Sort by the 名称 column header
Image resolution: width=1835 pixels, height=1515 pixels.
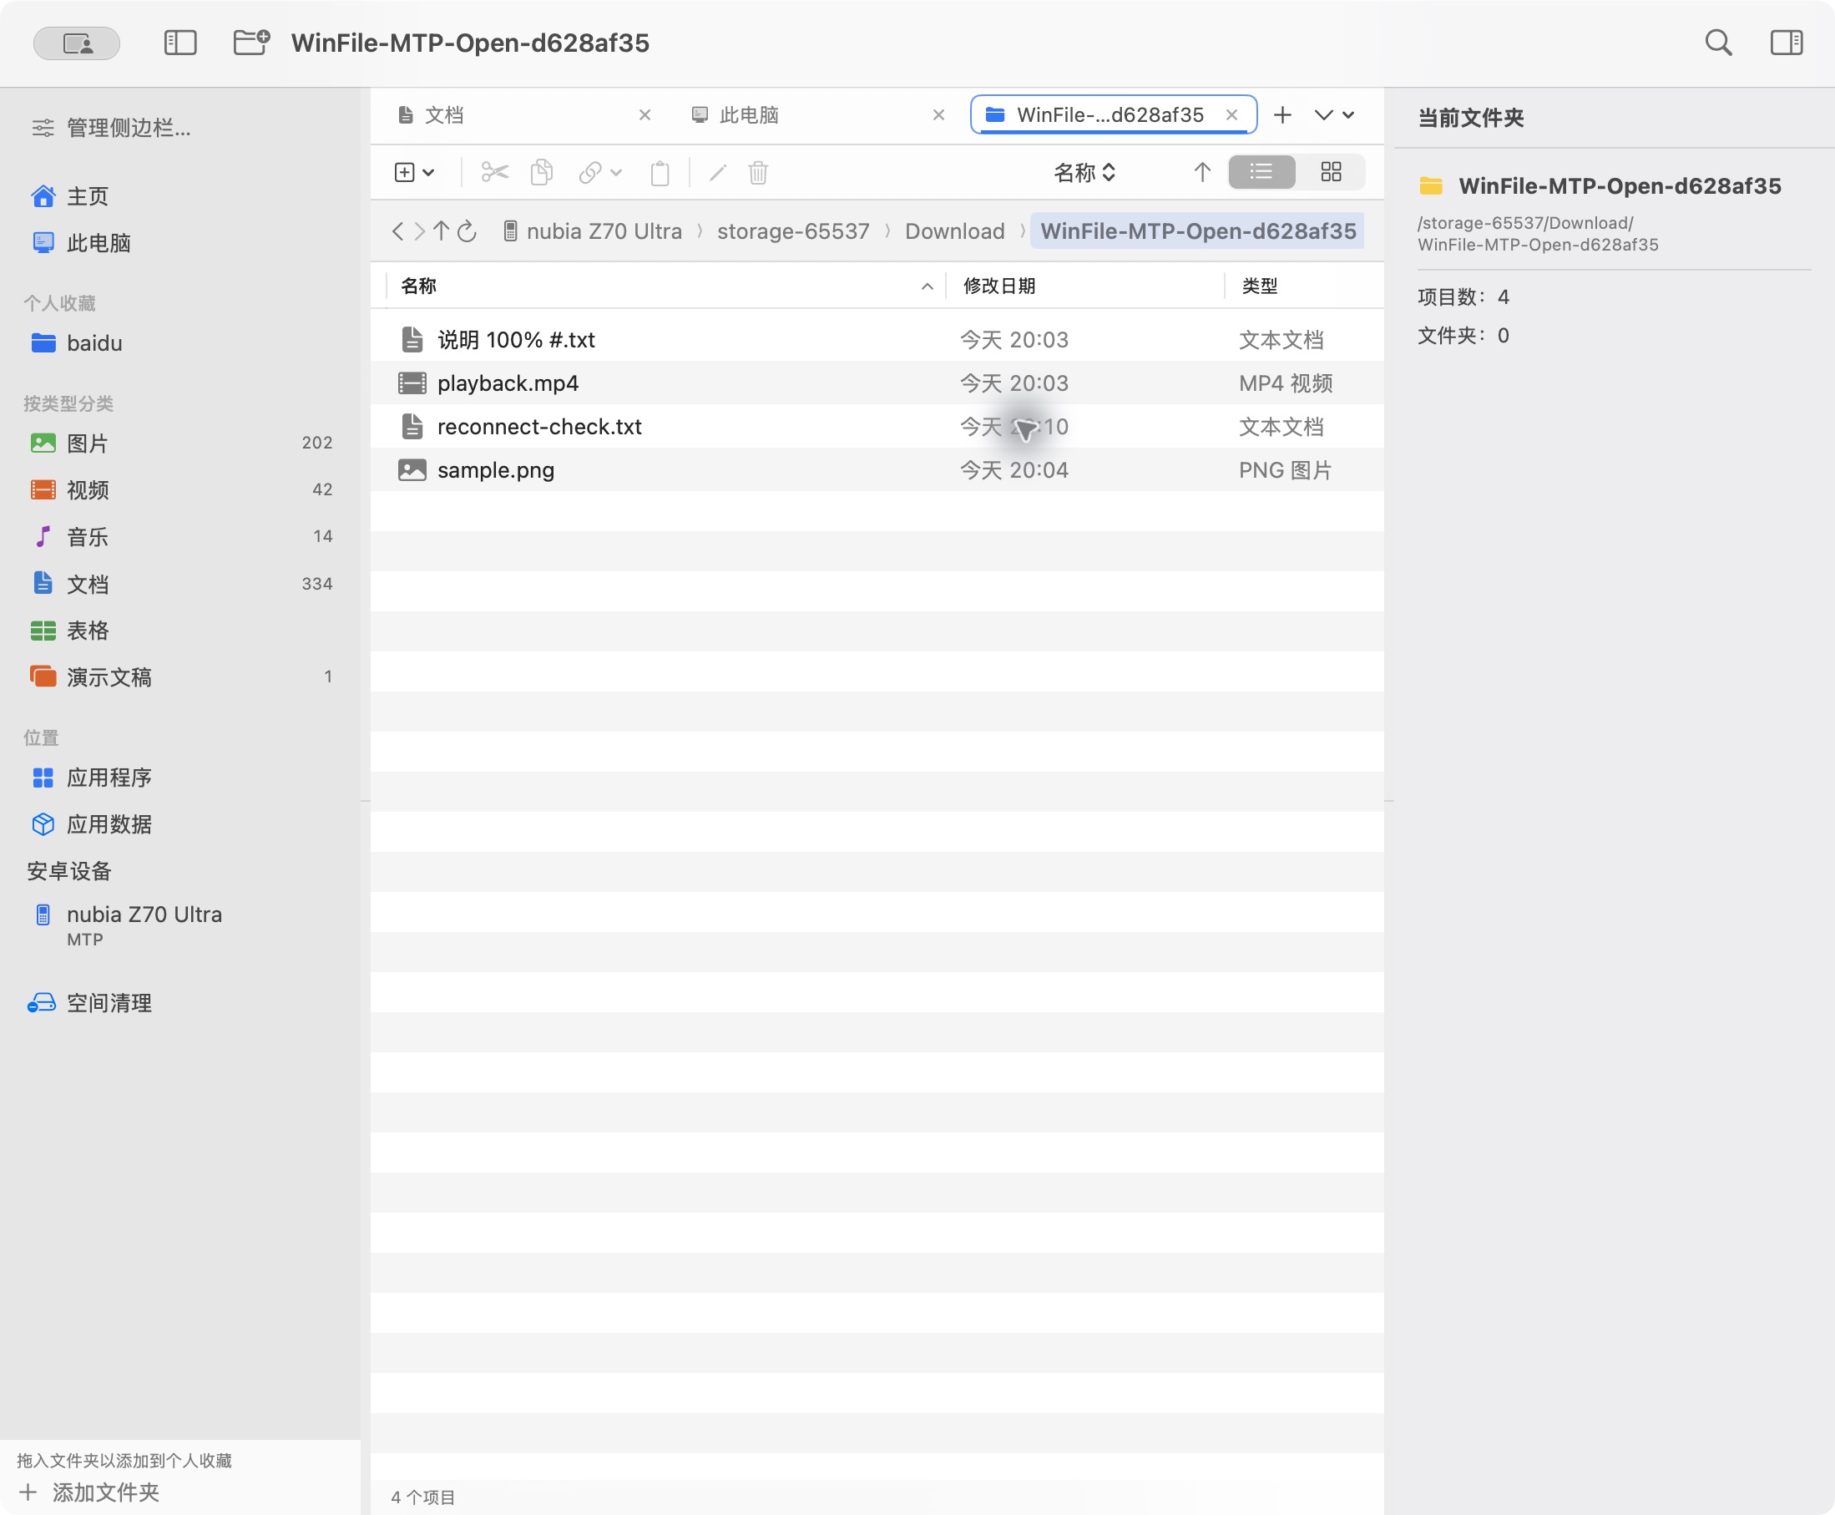tap(665, 286)
